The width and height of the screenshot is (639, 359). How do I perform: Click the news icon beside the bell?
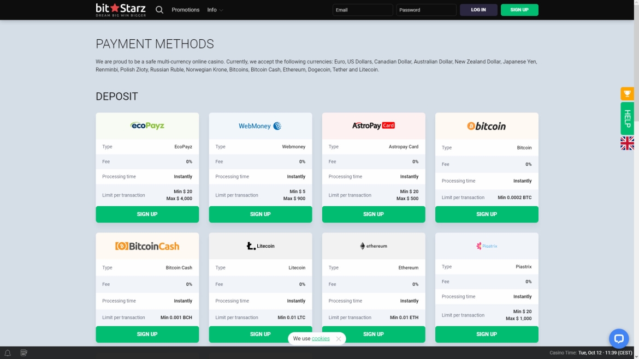click(24, 353)
